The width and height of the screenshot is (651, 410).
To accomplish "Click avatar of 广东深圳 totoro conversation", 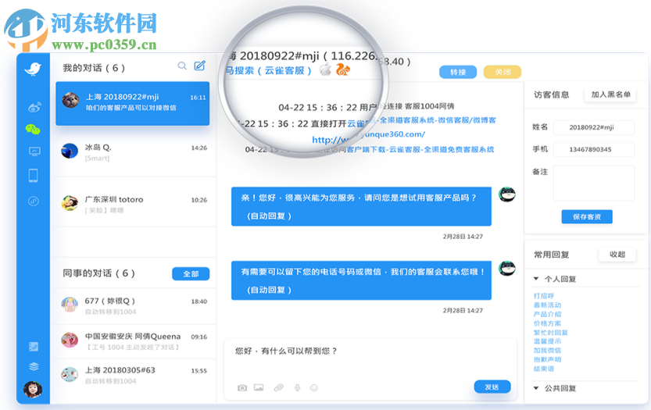I will [70, 203].
